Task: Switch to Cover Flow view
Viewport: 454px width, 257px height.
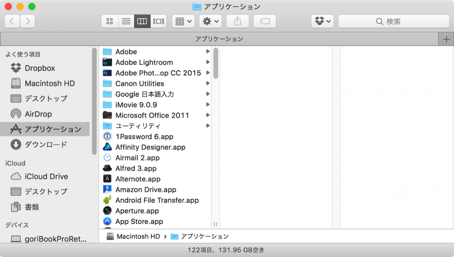Action: (x=159, y=22)
